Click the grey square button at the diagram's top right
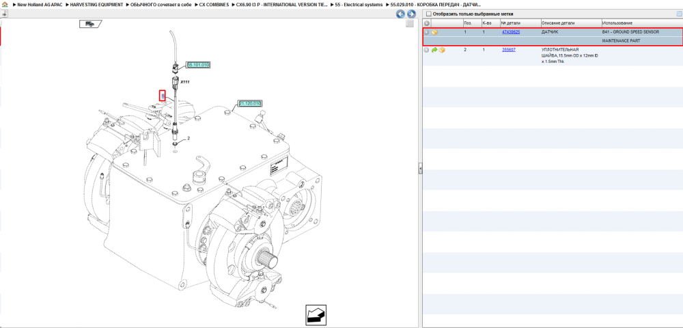Screen dimensions: 683x328 (409, 23)
